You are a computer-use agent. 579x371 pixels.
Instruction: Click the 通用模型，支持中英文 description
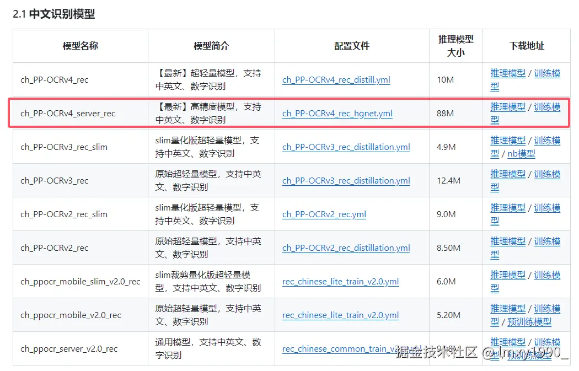pyautogui.click(x=208, y=348)
